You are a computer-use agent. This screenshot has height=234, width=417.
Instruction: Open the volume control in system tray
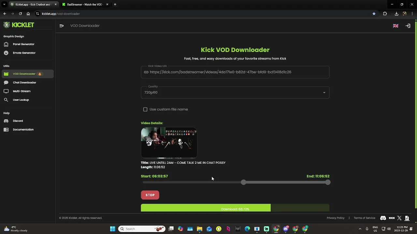click(389, 229)
